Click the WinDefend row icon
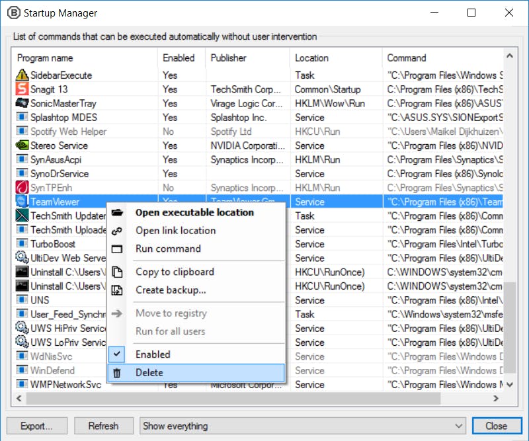529x441 pixels. pos(22,370)
